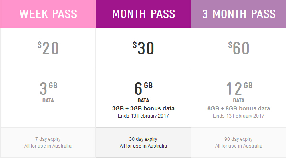This screenshot has width=286, height=158.
Task: Select the MONTH PASS header
Action: click(x=143, y=14)
